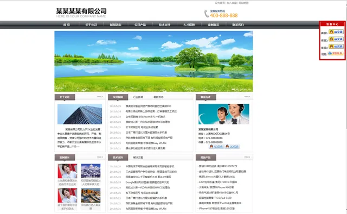This screenshot has height=214, width=347.
Task: Open the product link mentioning R1000TC
Action: pos(218,166)
